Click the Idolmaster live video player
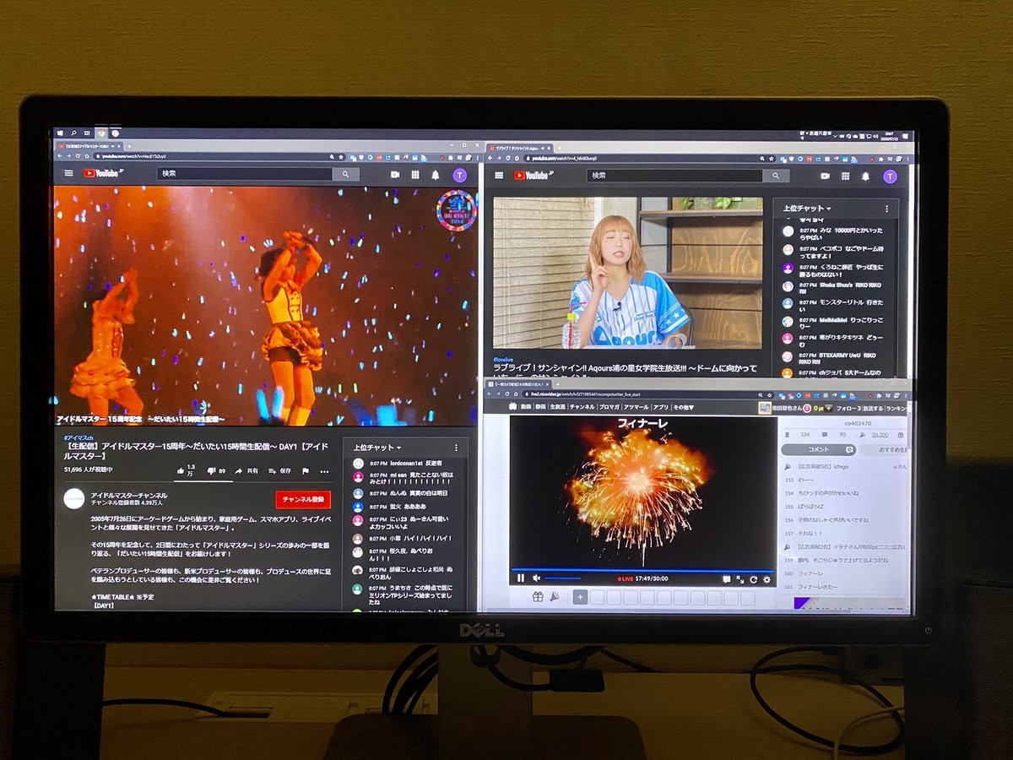 click(266, 306)
